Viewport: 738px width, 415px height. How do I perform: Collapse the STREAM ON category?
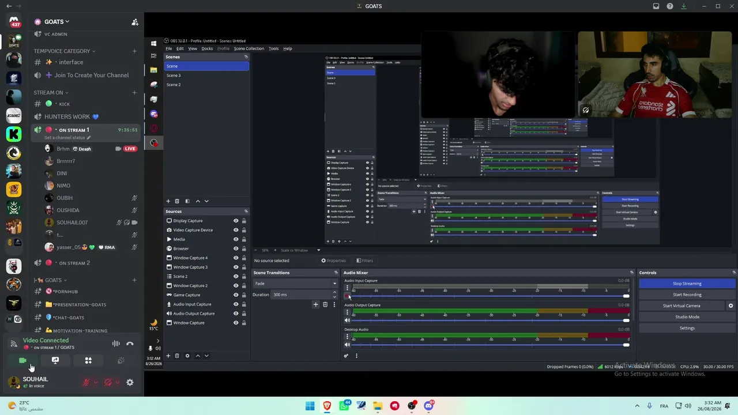pos(51,92)
